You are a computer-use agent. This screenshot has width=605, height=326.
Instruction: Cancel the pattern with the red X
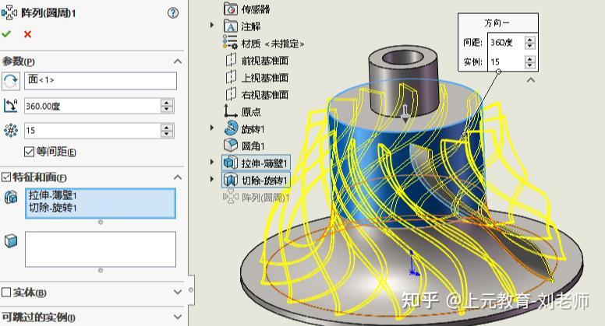(x=27, y=34)
